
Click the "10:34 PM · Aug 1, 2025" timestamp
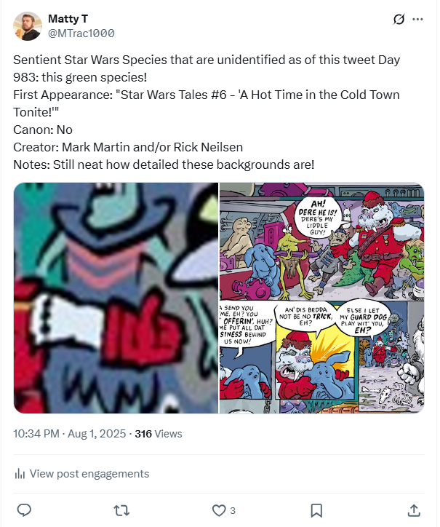point(69,433)
